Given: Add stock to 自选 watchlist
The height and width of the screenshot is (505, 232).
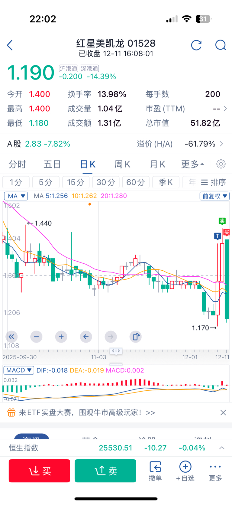Looking at the screenshot, I should pyautogui.click(x=185, y=471).
